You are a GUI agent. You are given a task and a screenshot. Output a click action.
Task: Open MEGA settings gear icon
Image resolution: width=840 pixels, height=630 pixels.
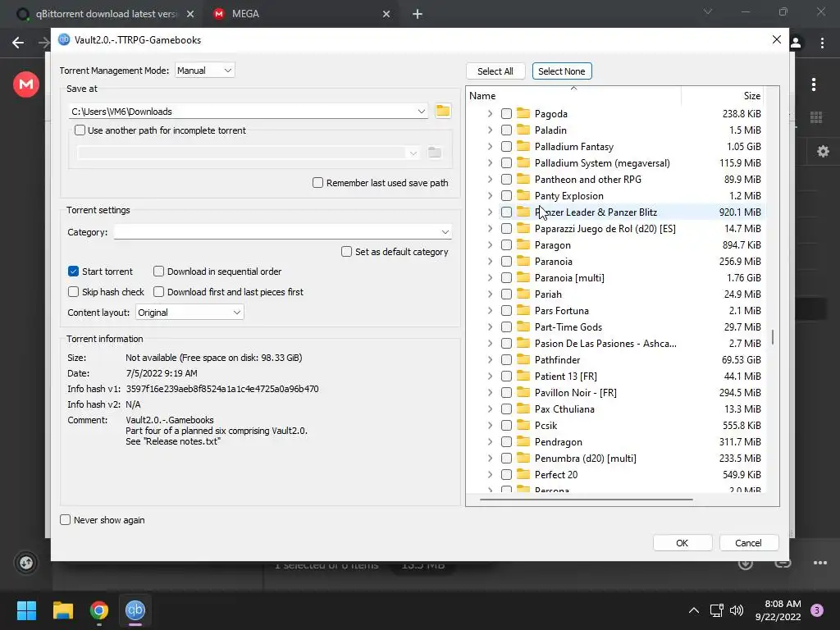tap(823, 152)
